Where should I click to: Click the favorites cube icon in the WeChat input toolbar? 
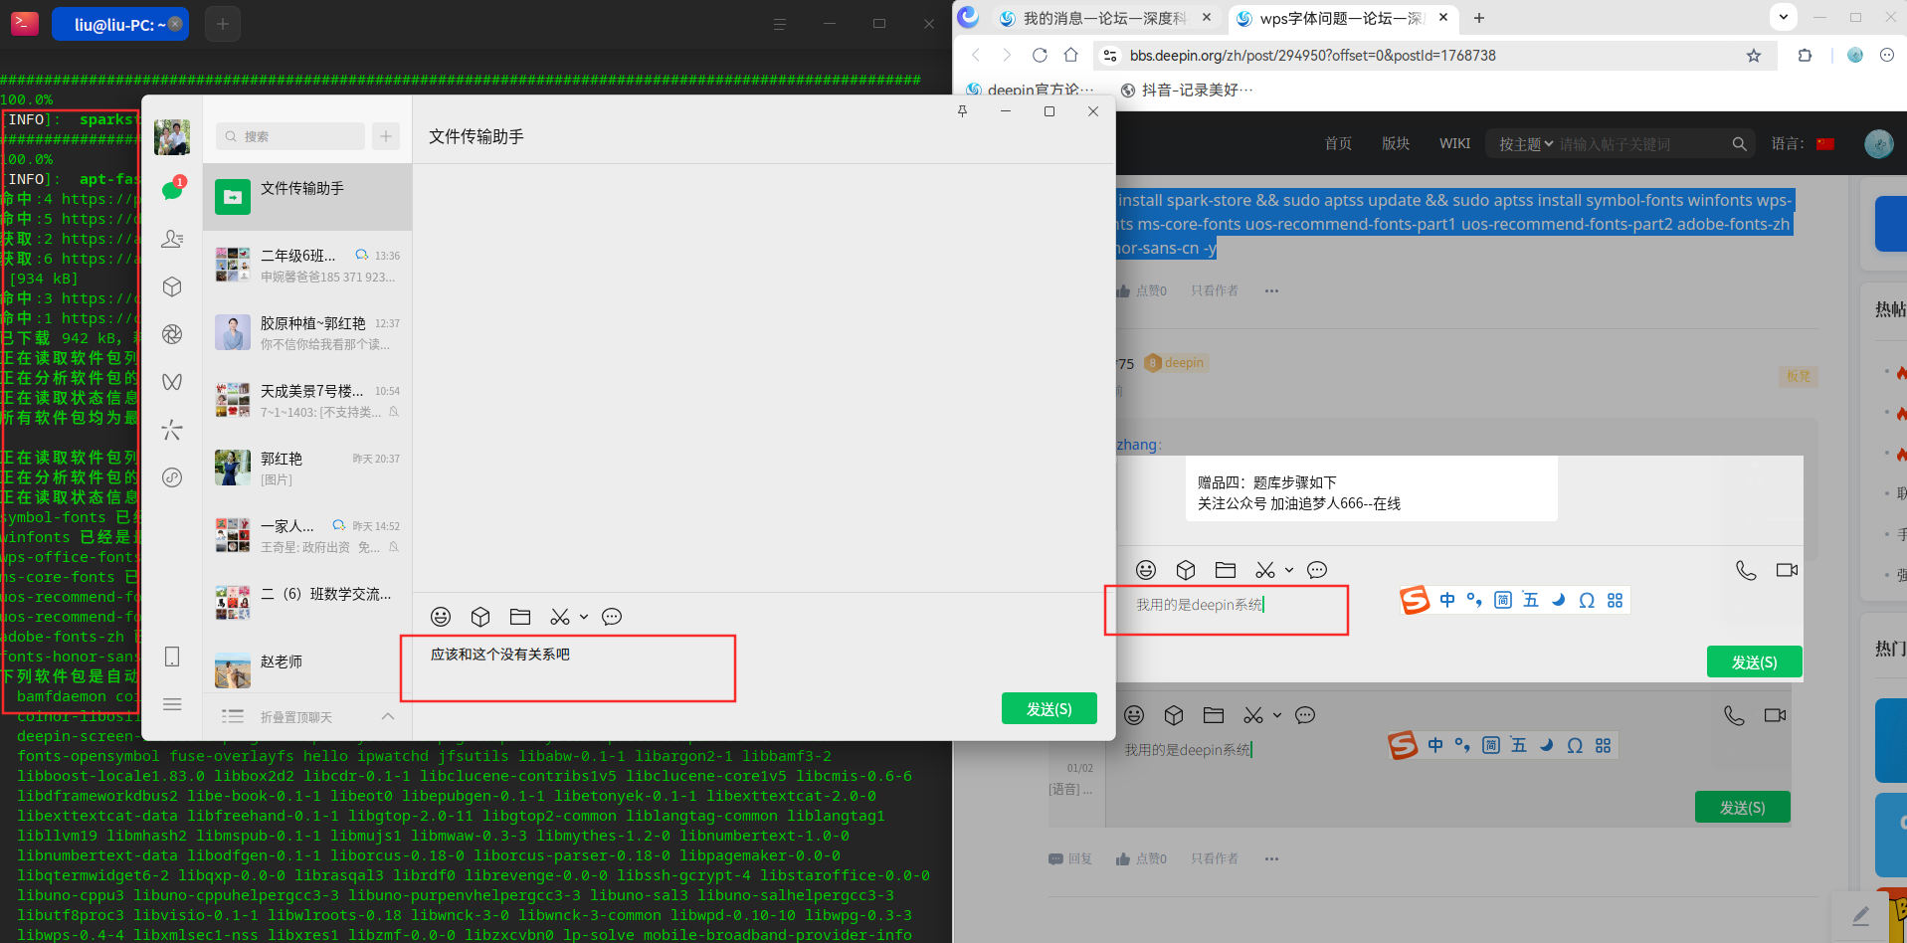click(480, 617)
